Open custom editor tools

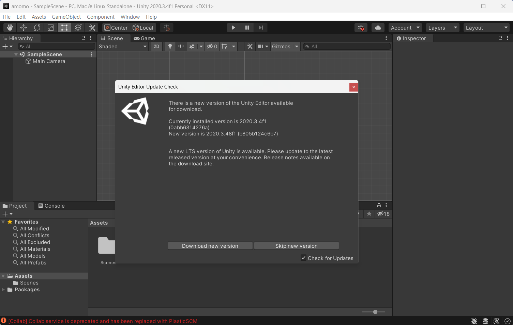point(92,28)
